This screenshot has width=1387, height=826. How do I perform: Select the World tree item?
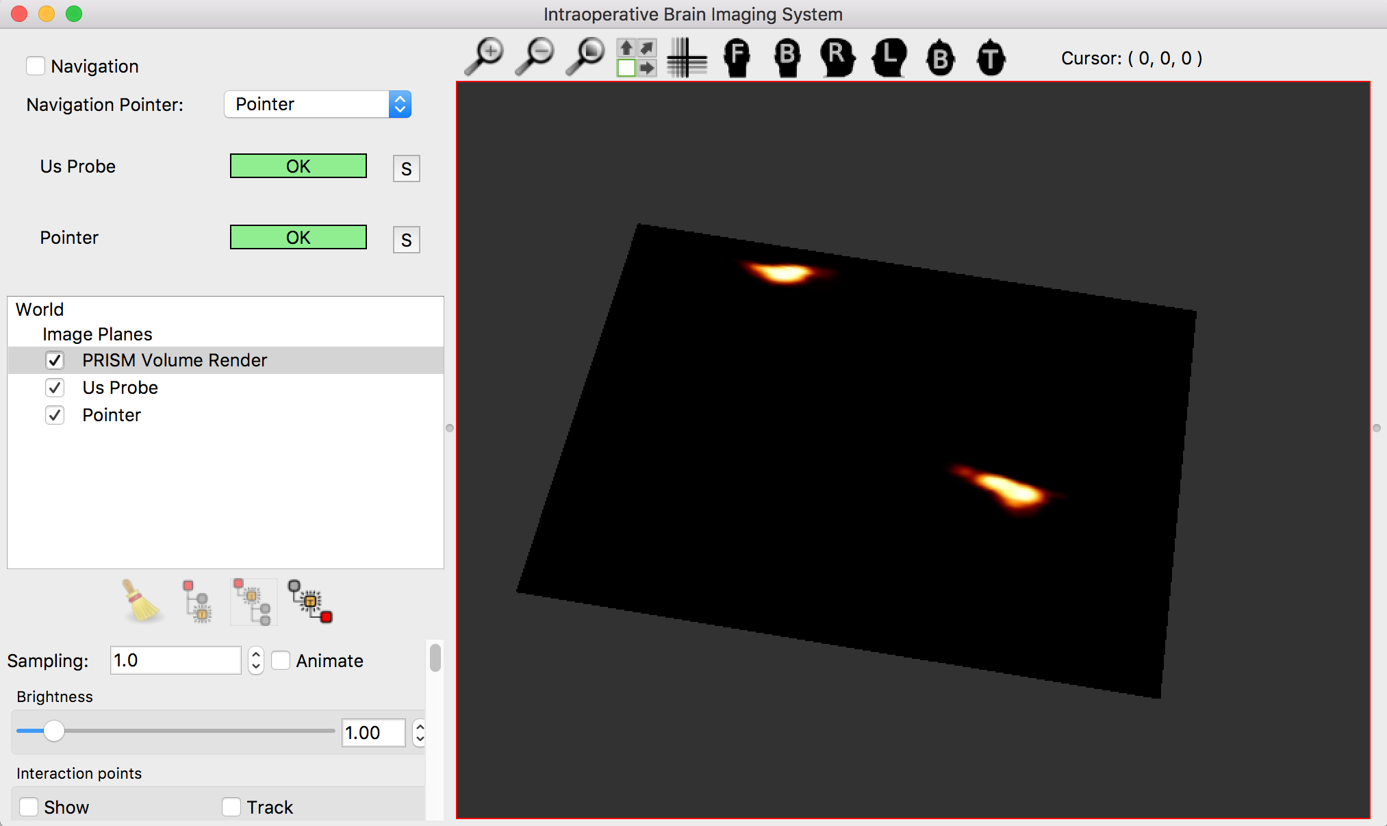[40, 310]
